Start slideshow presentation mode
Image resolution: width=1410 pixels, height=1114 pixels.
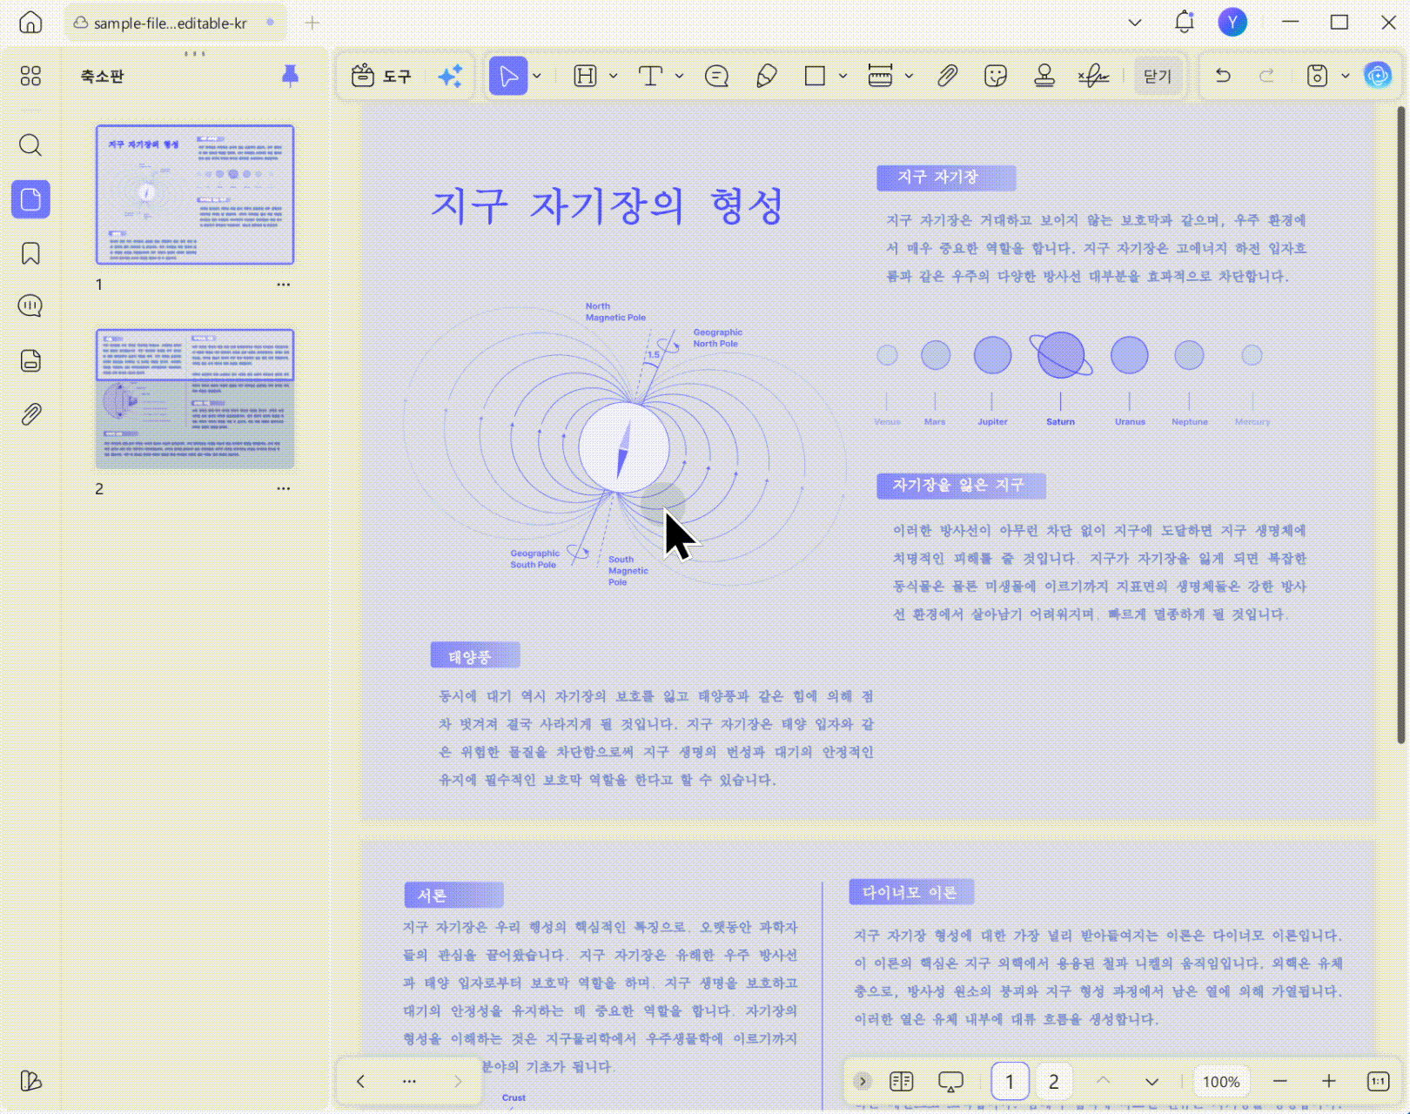(950, 1082)
